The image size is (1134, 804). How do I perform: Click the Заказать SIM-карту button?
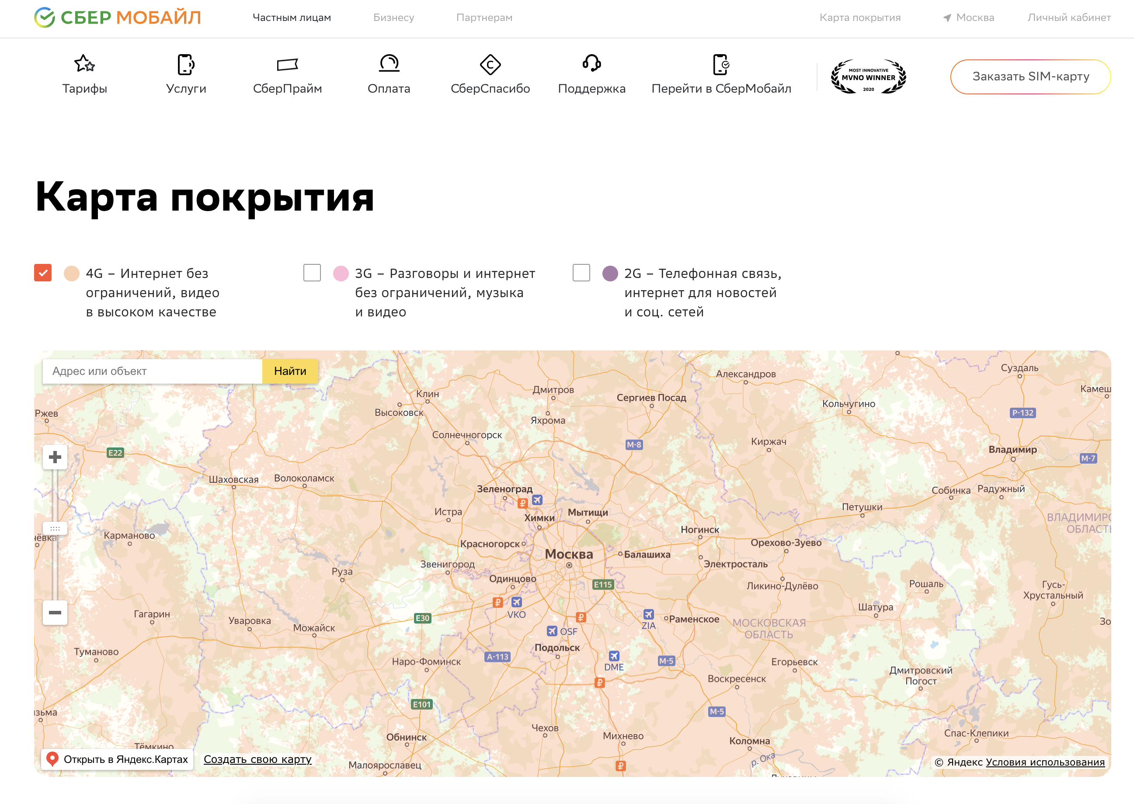pos(1030,77)
